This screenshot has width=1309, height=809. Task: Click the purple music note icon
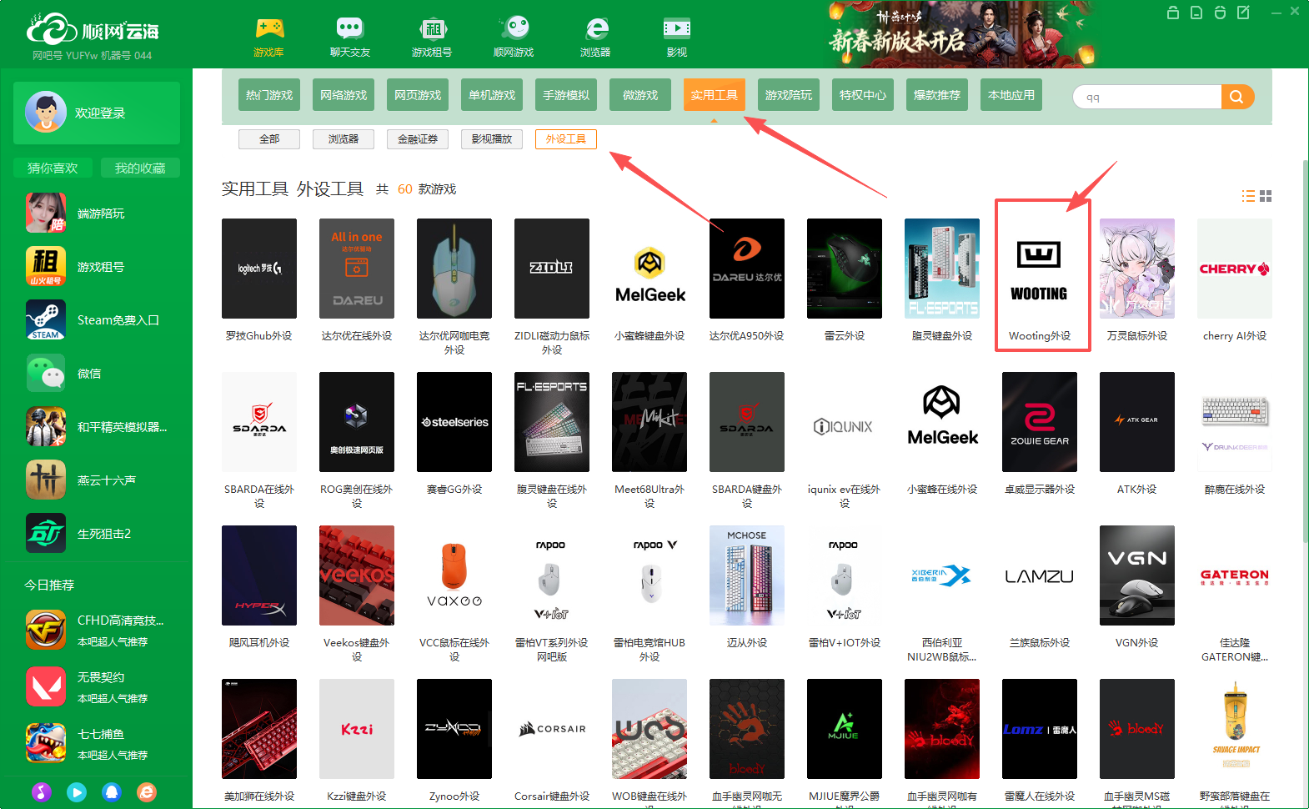pos(42,791)
